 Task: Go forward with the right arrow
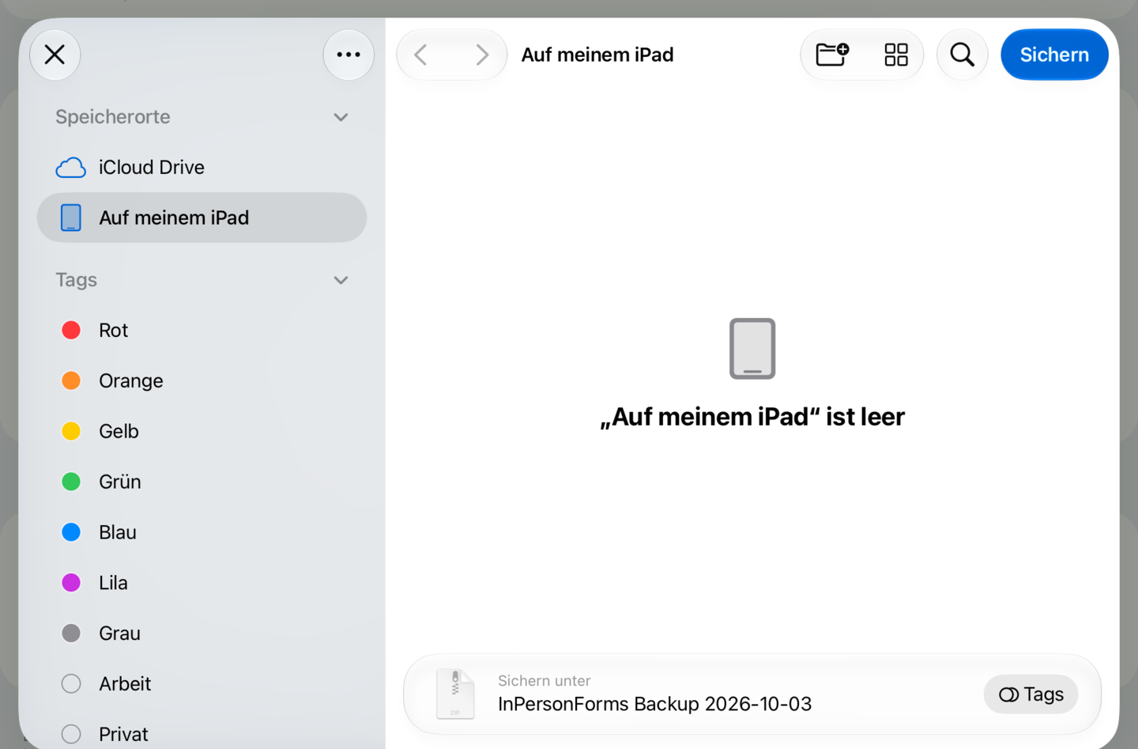click(481, 55)
